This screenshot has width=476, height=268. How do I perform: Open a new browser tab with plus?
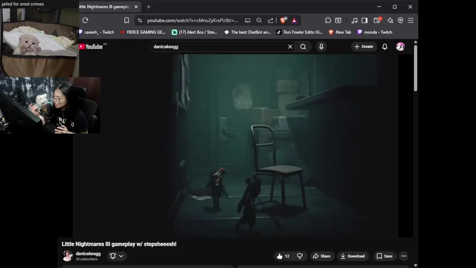(x=149, y=7)
